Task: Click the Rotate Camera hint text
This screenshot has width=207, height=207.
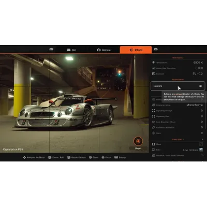Action: coord(79,157)
